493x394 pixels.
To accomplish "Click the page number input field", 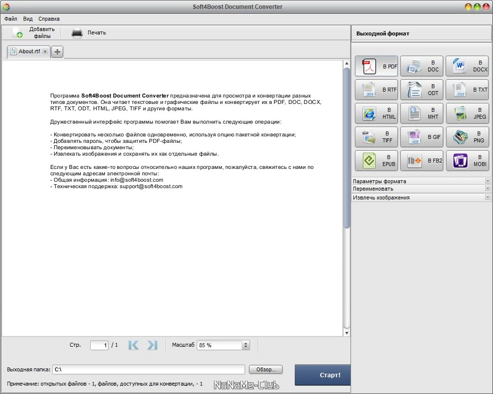I will [x=100, y=345].
